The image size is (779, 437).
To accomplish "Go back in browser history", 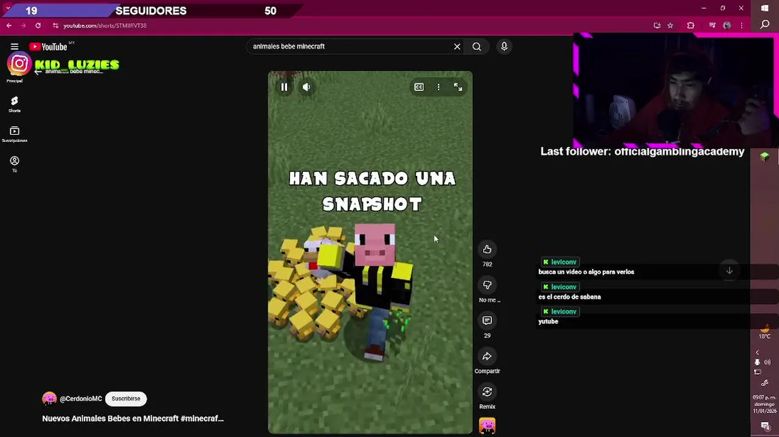I will (x=9, y=25).
